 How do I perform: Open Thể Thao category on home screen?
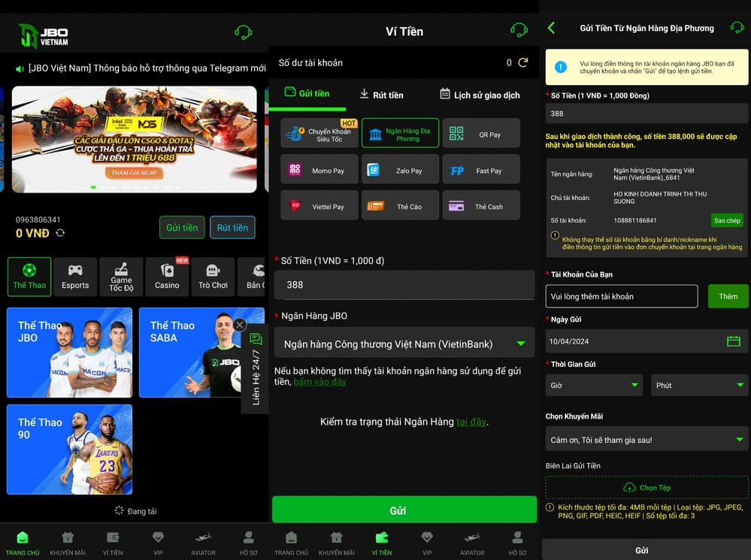pos(29,277)
